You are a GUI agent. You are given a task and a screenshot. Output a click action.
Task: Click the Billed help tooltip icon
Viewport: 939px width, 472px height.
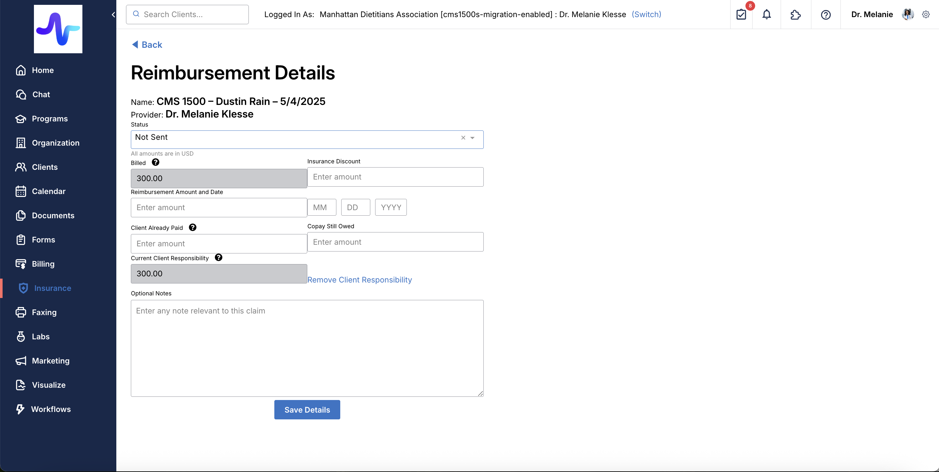[x=156, y=162]
